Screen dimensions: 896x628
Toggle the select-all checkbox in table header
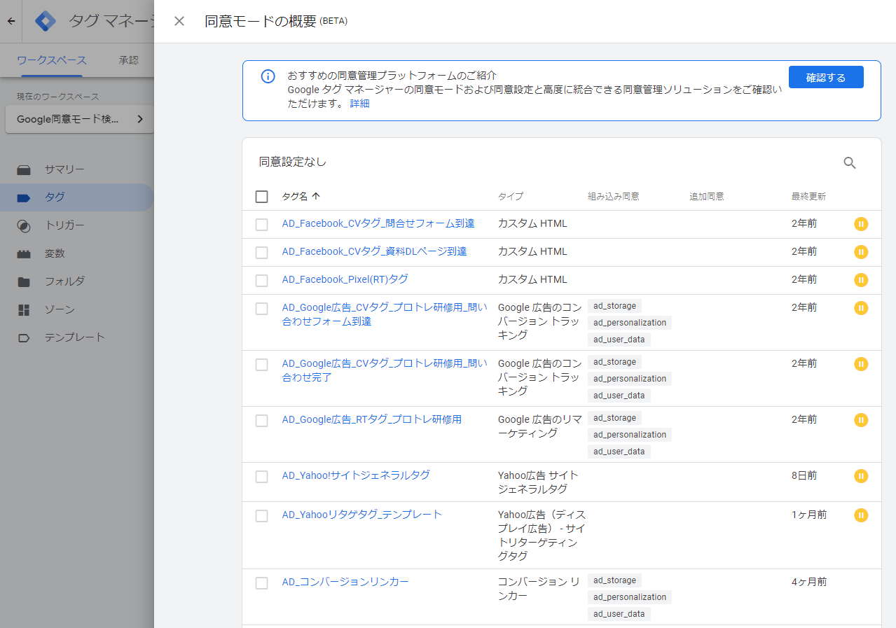261,197
